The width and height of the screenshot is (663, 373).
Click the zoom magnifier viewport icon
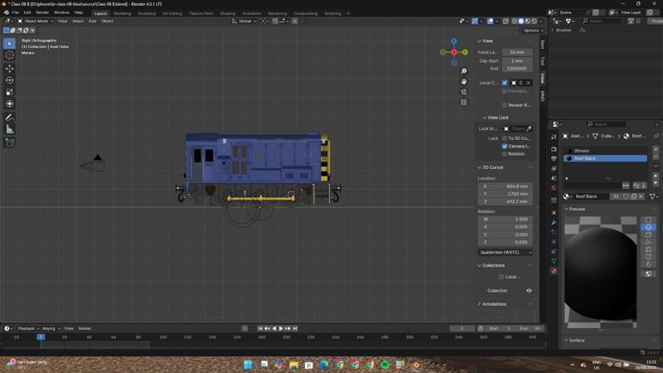[x=463, y=71]
